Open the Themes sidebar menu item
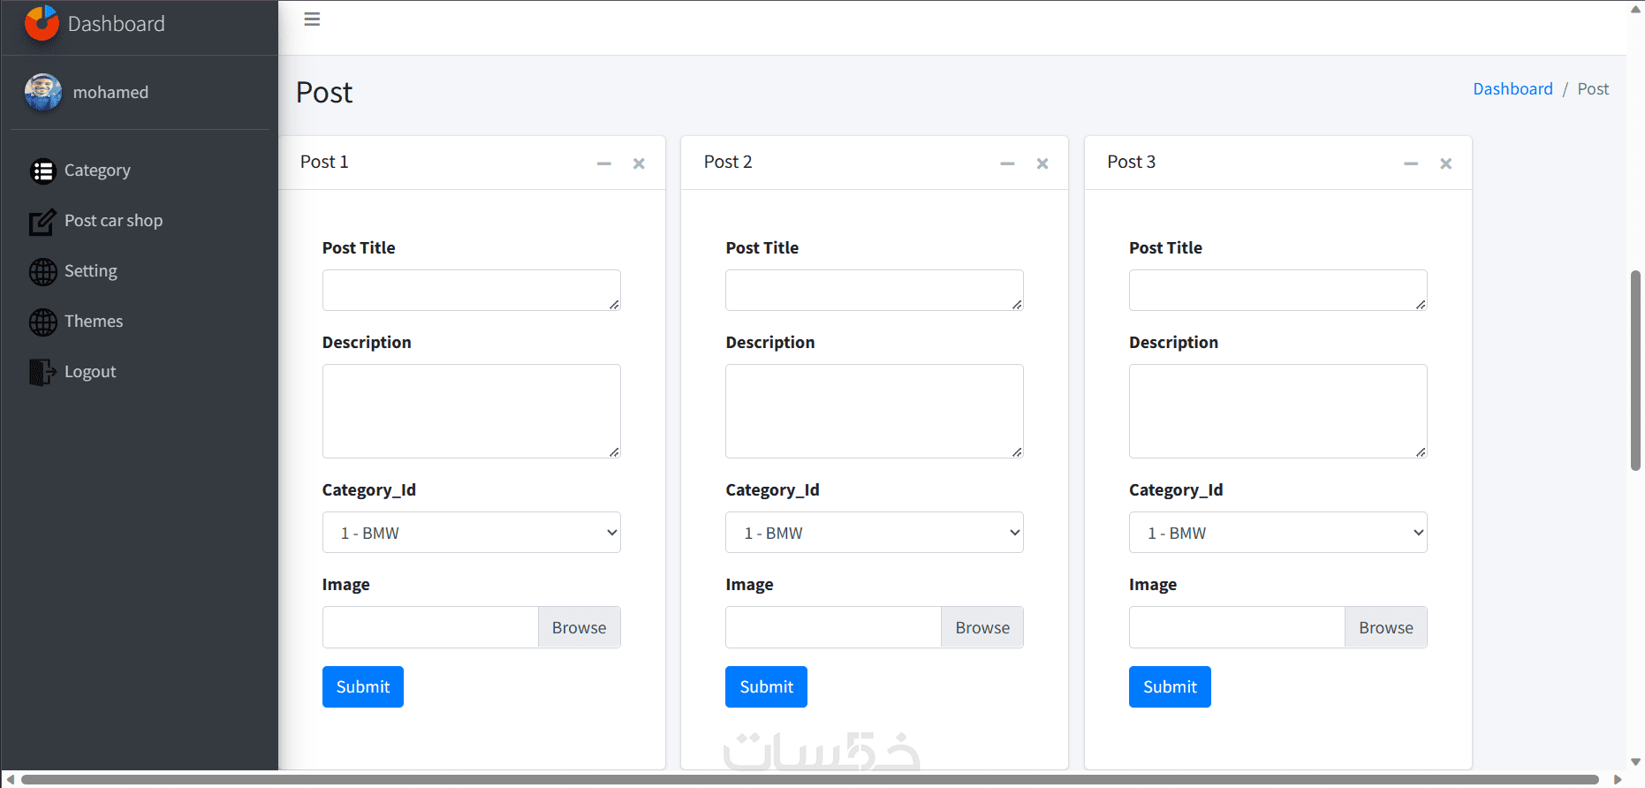Viewport: 1645px width, 788px height. pos(94,322)
